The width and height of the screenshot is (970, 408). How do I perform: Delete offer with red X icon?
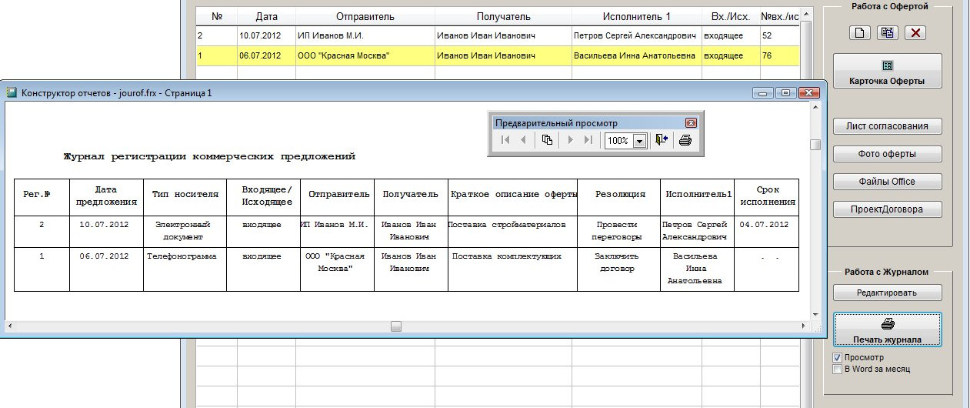click(x=915, y=32)
